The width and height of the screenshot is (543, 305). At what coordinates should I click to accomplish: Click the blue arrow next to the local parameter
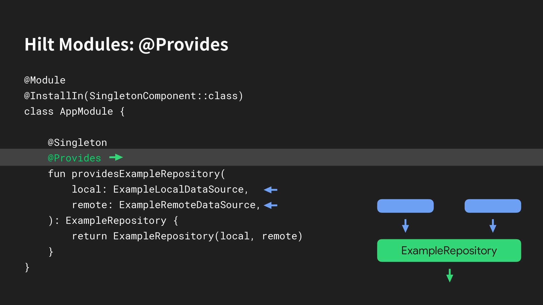[270, 190]
